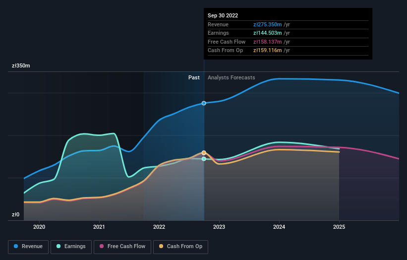Image resolution: width=407 pixels, height=260 pixels.
Task: Click the zł275.350m revenue value
Action: click(x=267, y=24)
